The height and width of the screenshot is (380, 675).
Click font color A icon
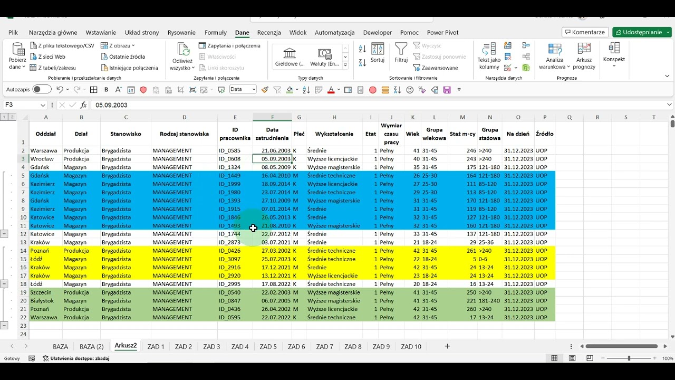[x=331, y=90]
